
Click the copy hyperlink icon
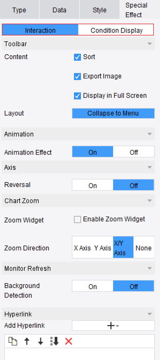point(13,341)
